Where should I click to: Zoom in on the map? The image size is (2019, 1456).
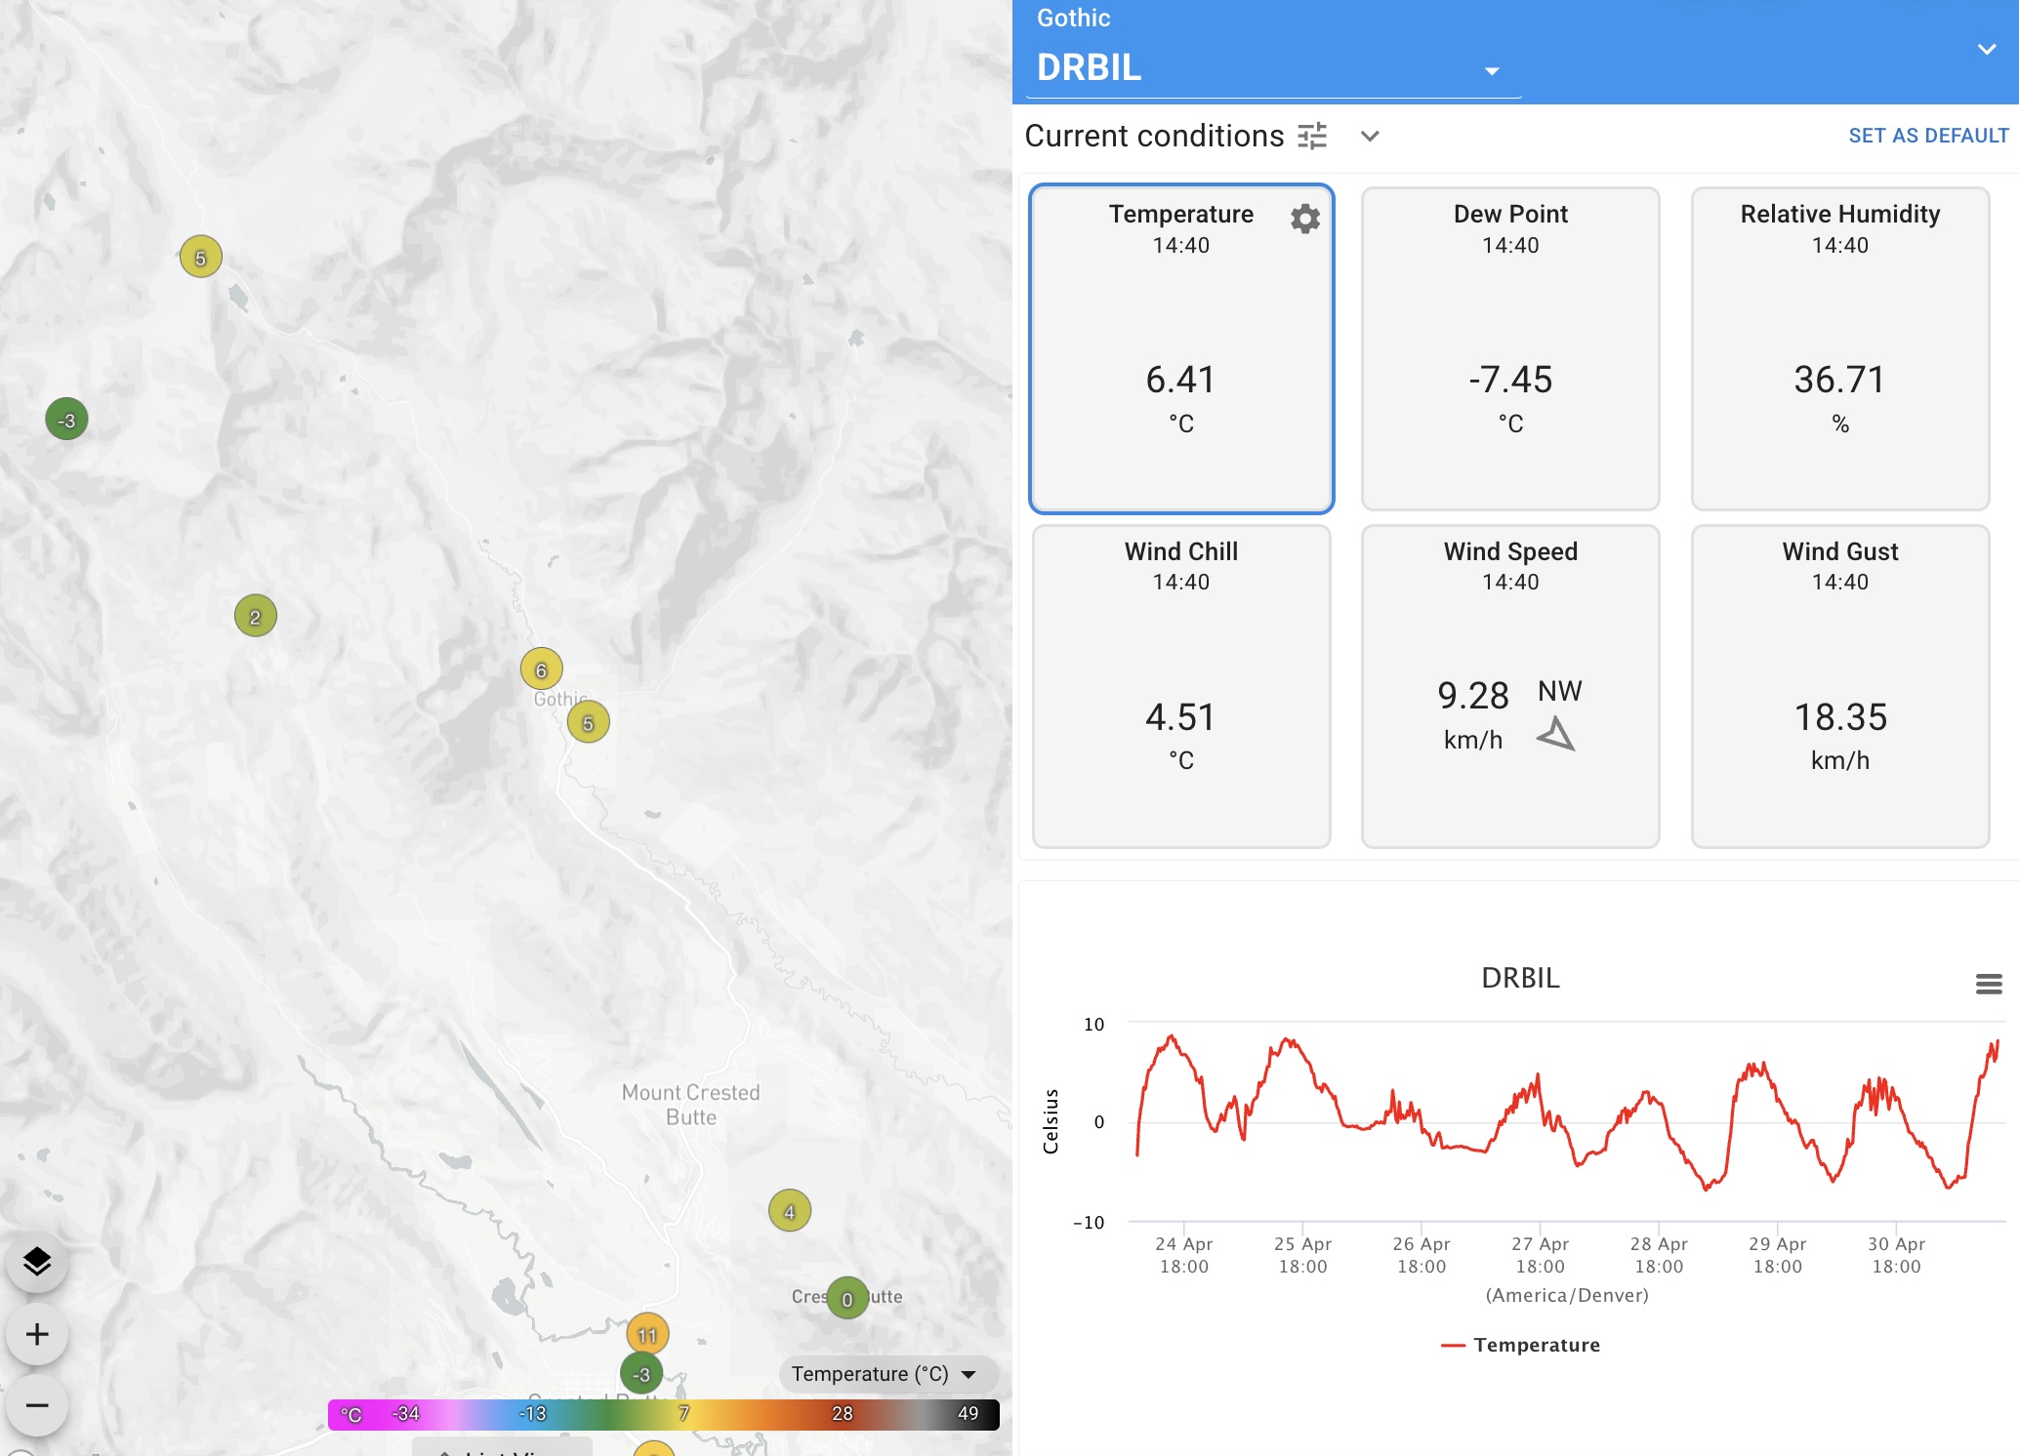pos(37,1334)
